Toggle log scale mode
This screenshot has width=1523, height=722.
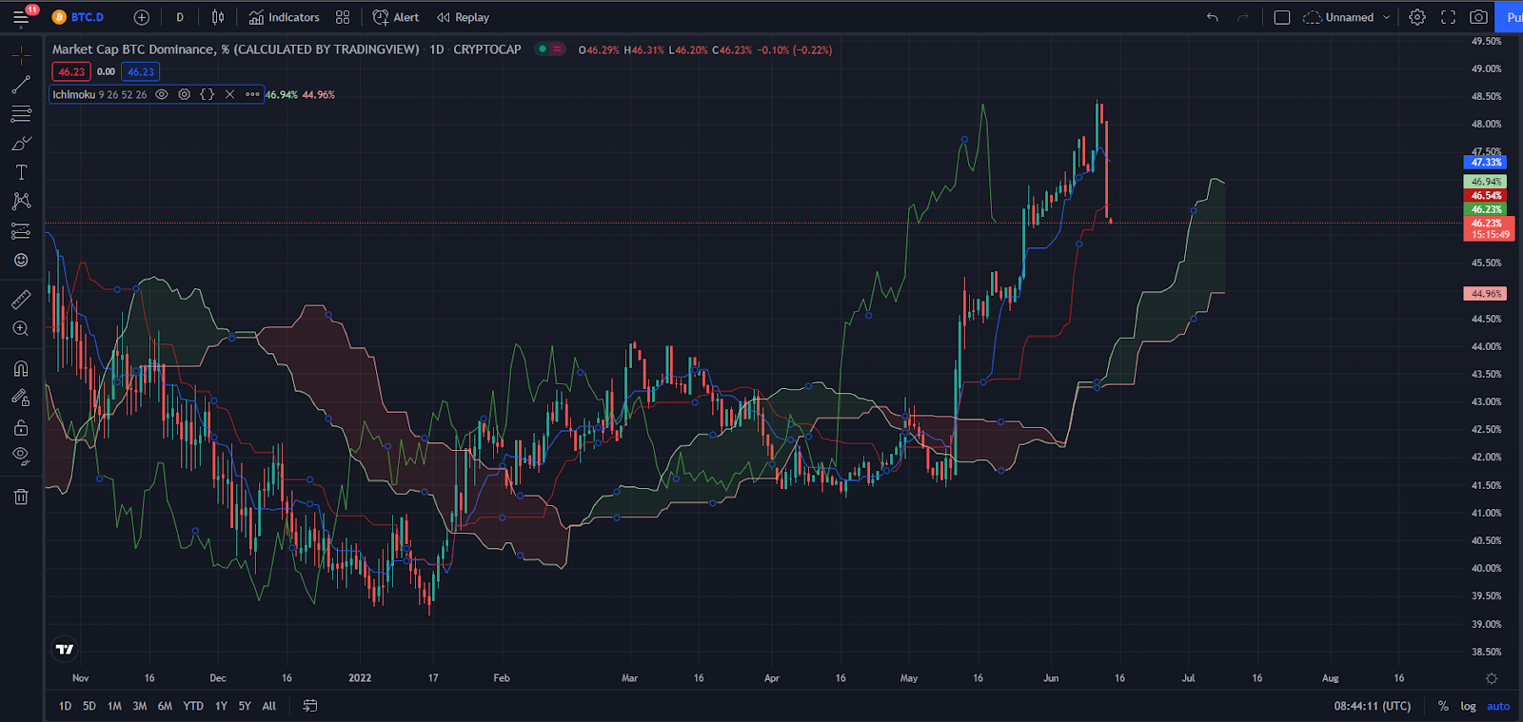(x=1469, y=706)
